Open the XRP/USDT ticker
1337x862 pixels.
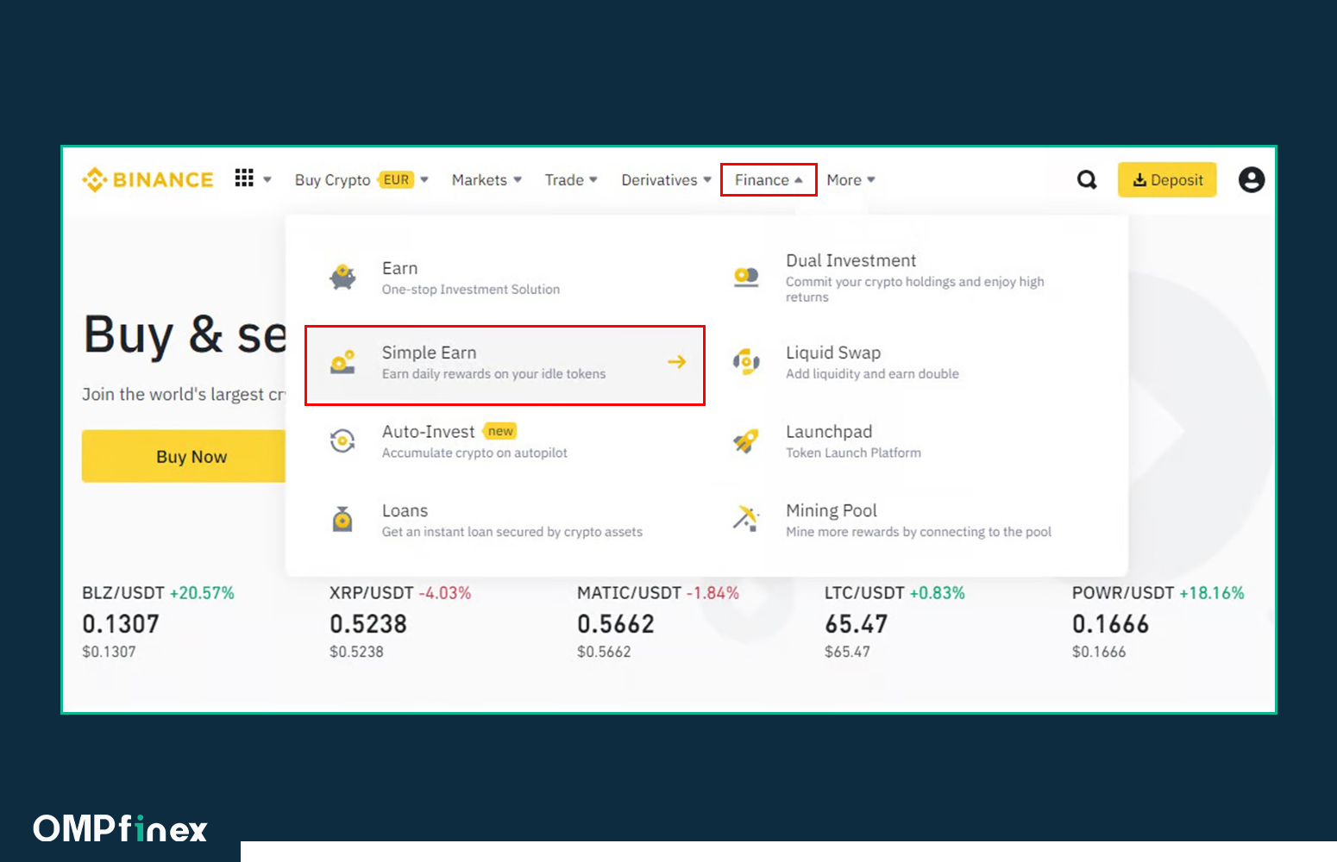pos(400,622)
